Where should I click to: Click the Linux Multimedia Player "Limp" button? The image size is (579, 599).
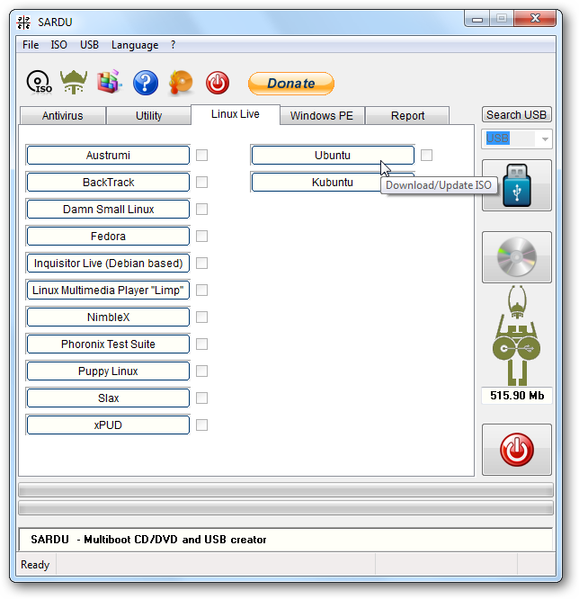108,291
